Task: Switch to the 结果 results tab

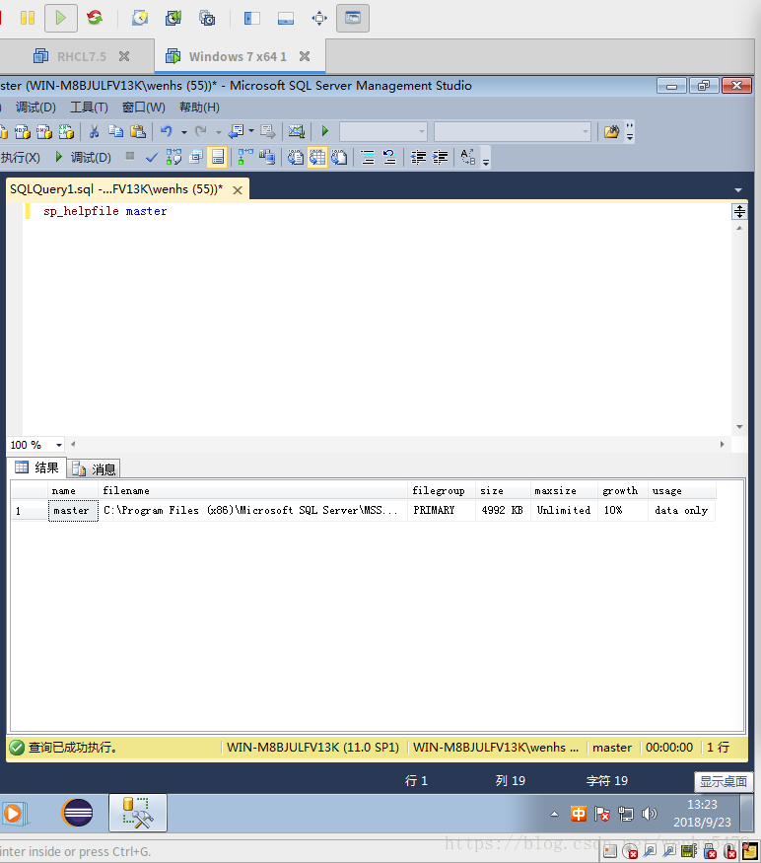Action: click(36, 467)
